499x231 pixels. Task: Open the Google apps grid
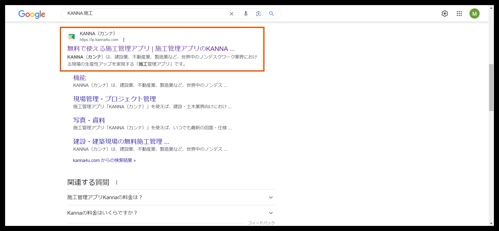click(459, 13)
